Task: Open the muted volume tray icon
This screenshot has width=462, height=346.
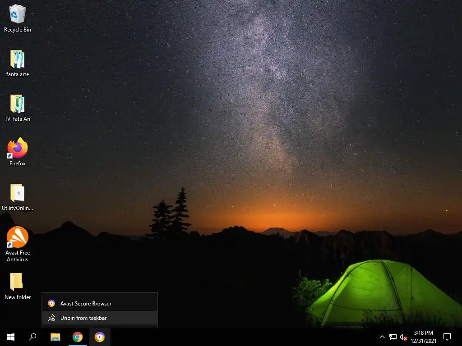Action: pos(403,337)
